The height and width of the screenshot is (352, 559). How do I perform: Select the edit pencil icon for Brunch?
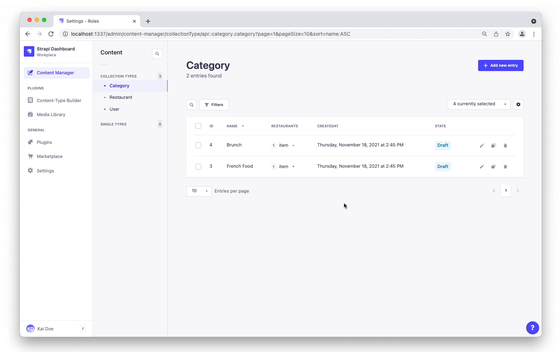482,145
